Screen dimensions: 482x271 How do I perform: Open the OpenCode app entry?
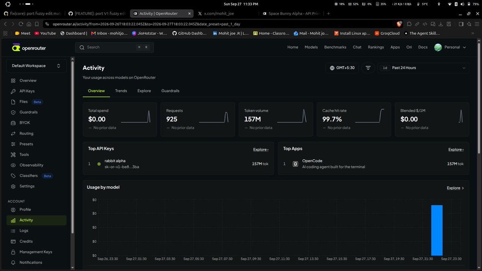click(373, 164)
